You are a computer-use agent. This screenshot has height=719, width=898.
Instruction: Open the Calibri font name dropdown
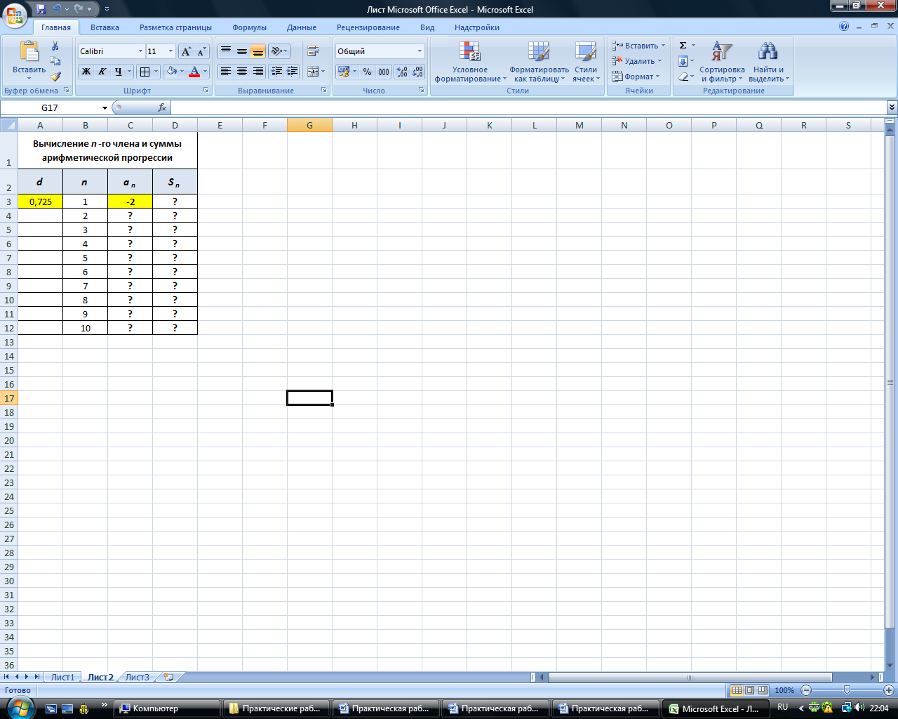pyautogui.click(x=140, y=51)
